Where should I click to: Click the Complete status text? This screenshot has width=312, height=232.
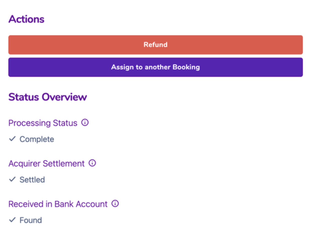37,139
